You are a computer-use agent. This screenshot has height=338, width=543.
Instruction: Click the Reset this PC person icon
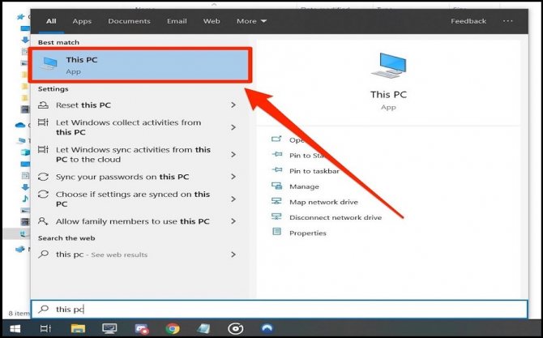pyautogui.click(x=43, y=105)
